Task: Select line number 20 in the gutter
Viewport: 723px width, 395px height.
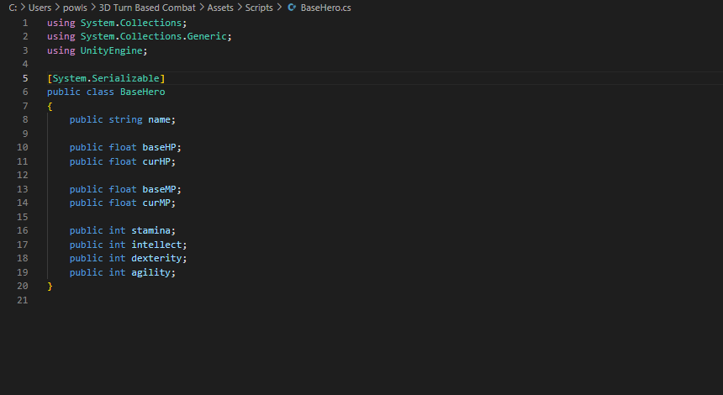Action: (x=23, y=287)
